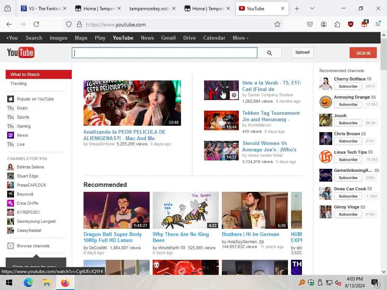Open Mac And Me video thumbnail

click(x=132, y=103)
